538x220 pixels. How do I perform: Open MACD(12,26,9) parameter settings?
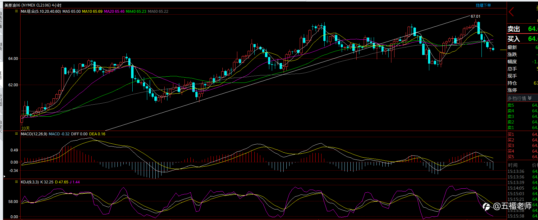pos(34,134)
